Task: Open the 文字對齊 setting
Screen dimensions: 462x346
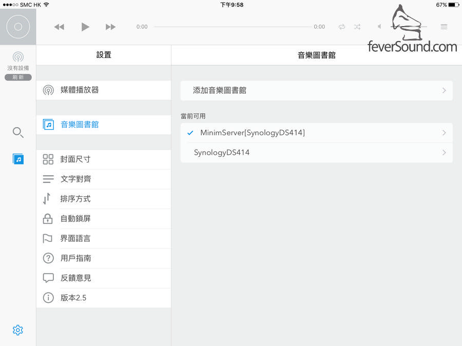Action: point(103,179)
